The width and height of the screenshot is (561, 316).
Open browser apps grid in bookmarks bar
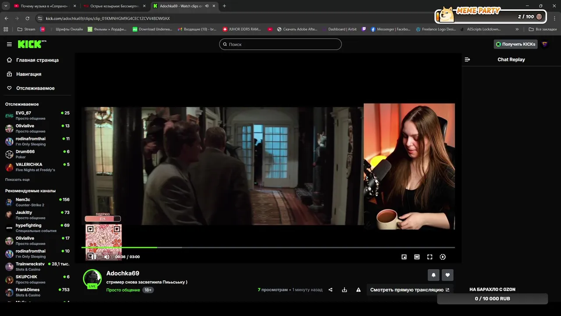[x=6, y=29]
